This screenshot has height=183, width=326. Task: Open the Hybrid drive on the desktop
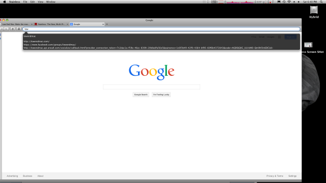tap(314, 10)
